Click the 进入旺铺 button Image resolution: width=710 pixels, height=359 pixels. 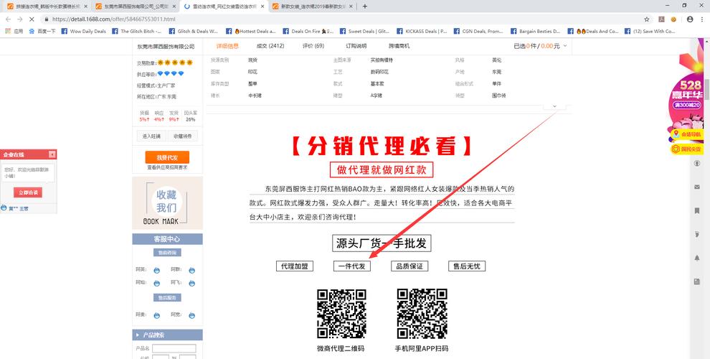pyautogui.click(x=151, y=136)
